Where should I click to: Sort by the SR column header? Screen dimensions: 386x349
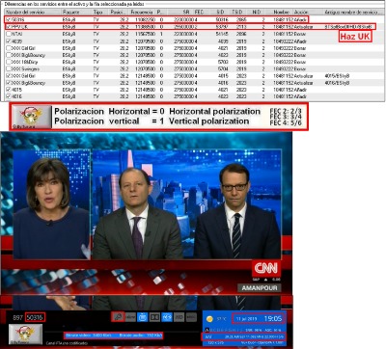[180, 12]
